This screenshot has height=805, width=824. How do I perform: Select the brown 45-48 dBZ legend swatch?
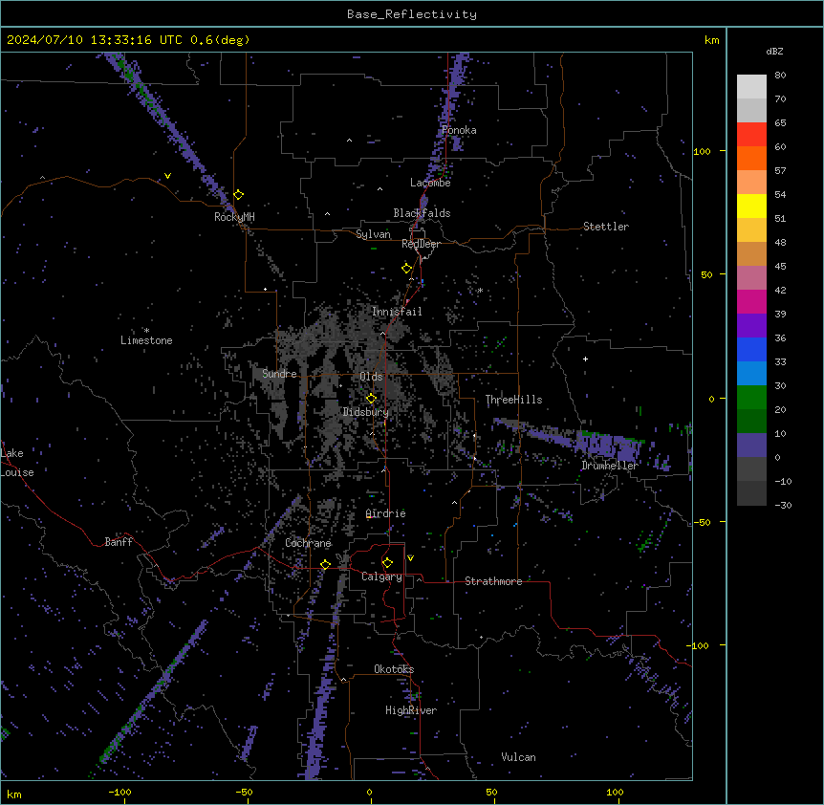[x=751, y=253]
